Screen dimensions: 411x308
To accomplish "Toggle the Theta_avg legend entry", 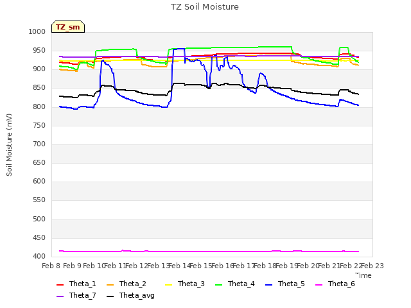I will [130, 295].
